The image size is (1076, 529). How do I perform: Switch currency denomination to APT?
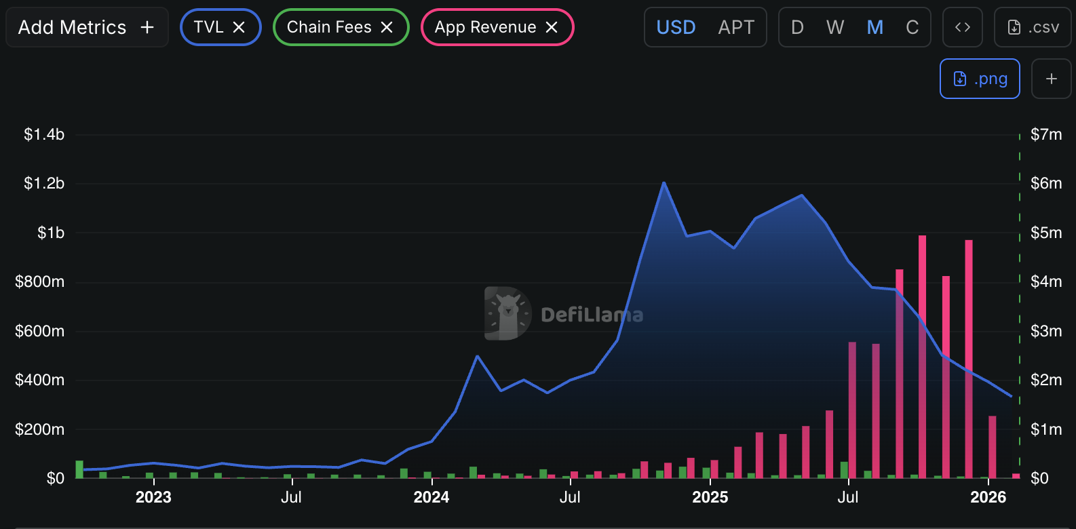pyautogui.click(x=736, y=27)
